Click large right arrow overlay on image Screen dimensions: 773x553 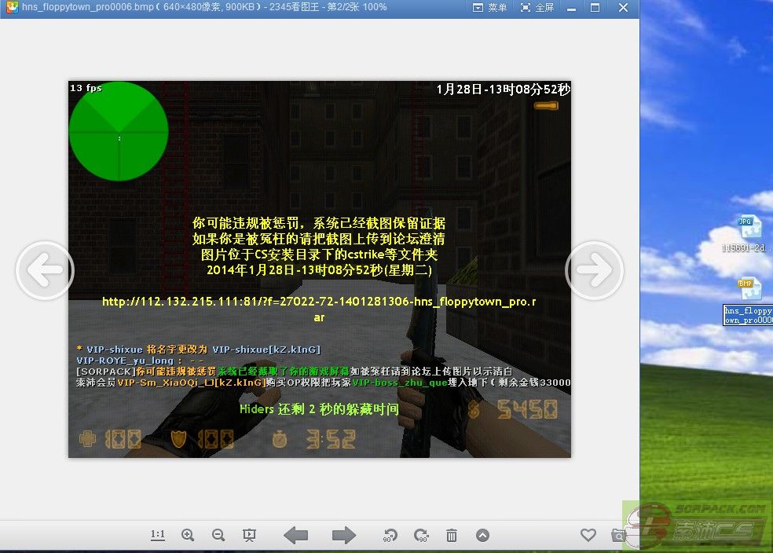595,270
